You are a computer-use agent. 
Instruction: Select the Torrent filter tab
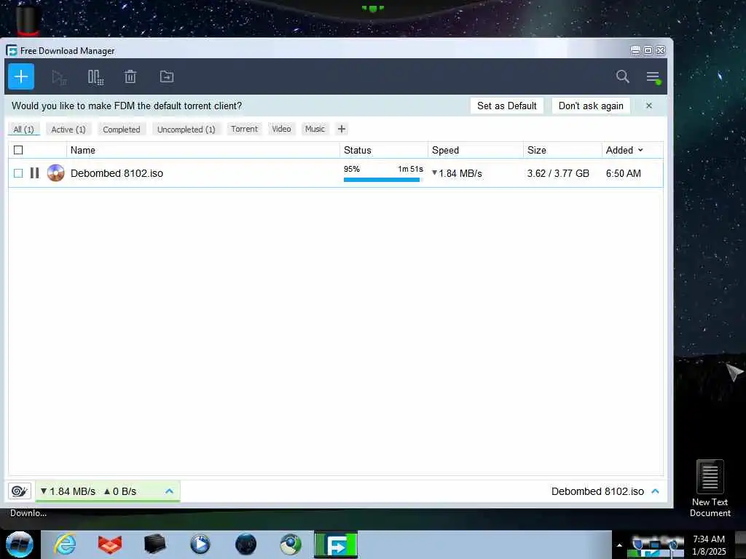pyautogui.click(x=244, y=129)
